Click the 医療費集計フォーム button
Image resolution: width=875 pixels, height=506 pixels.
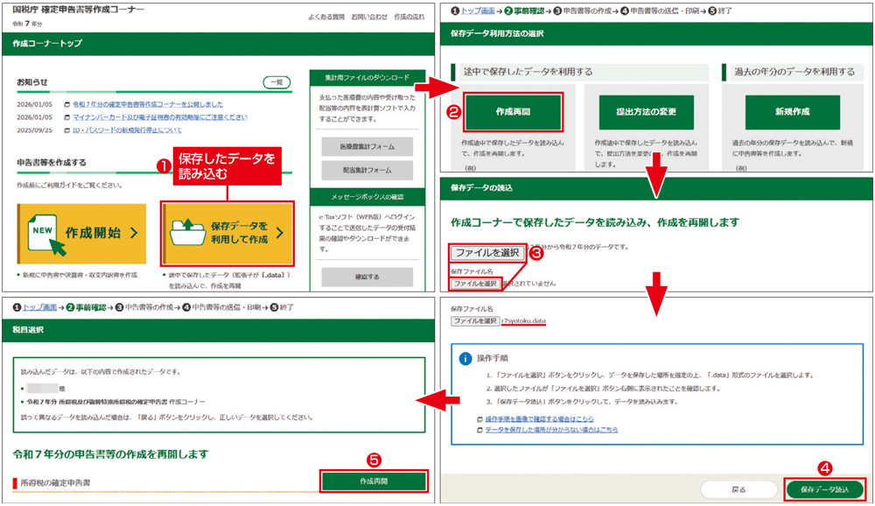367,146
